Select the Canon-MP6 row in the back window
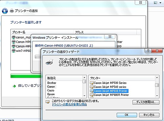This screenshot has width=164, height=121. click(x=21, y=46)
